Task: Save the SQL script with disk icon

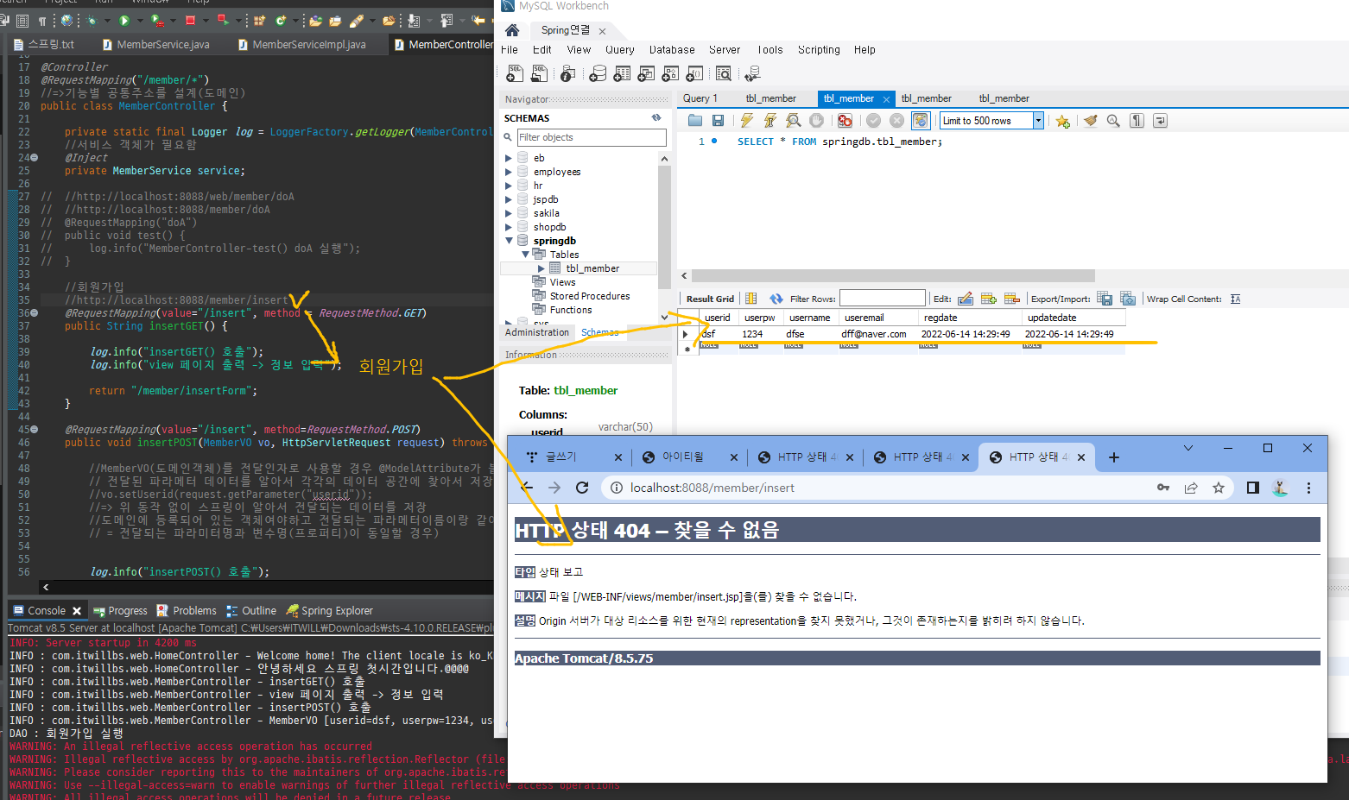Action: click(x=718, y=121)
